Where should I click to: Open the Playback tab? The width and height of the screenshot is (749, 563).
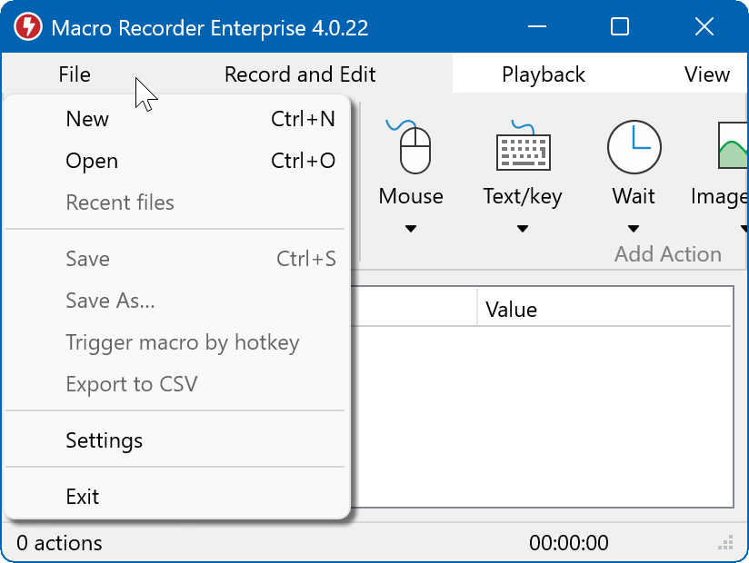(544, 74)
